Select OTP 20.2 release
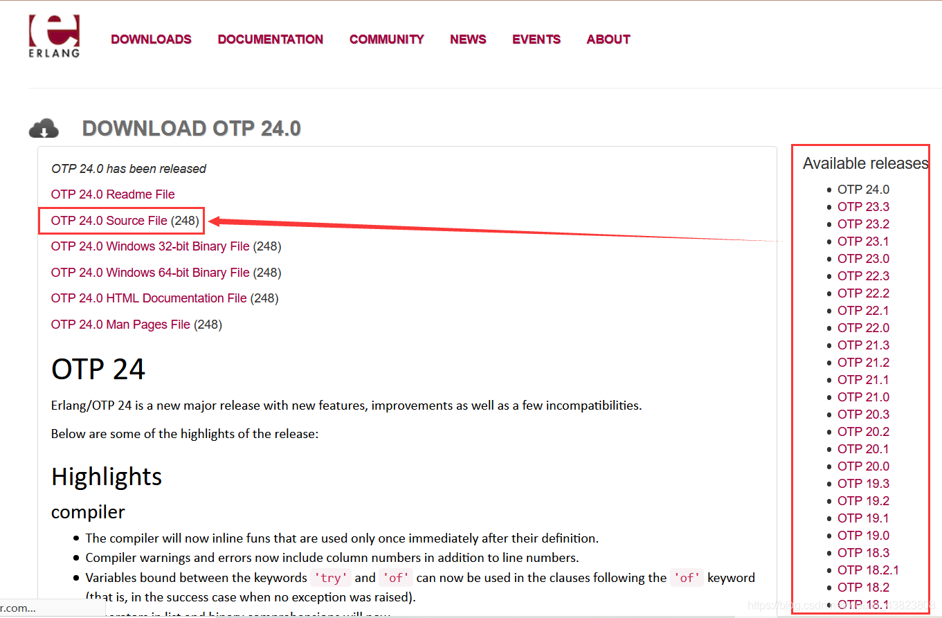This screenshot has height=618, width=942. click(x=863, y=432)
